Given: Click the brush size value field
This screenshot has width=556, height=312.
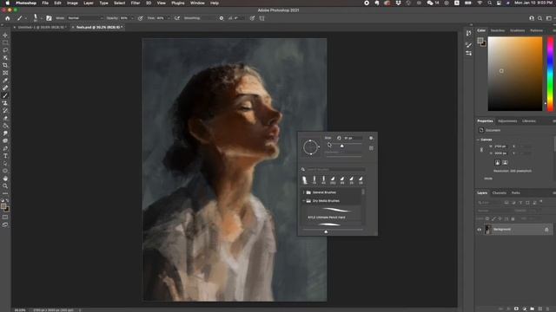Looking at the screenshot, I should (353, 138).
